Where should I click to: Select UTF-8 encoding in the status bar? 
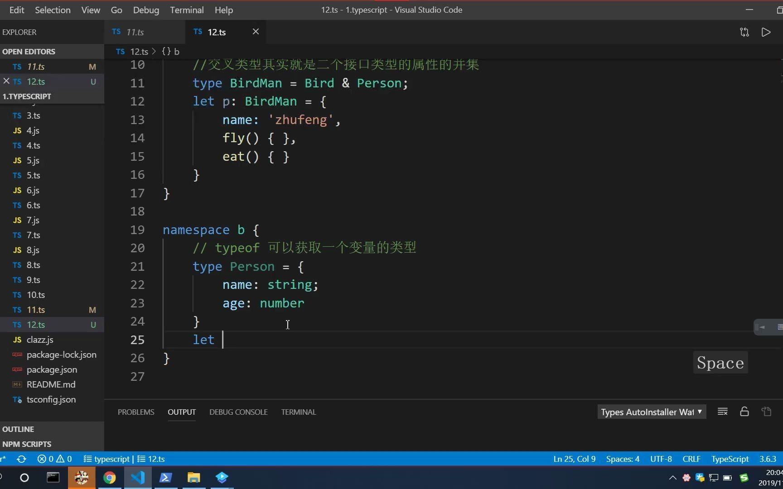[661, 459]
